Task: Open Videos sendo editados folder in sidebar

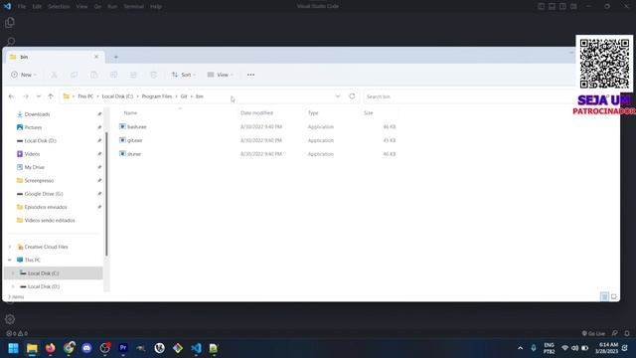Action: [50, 221]
